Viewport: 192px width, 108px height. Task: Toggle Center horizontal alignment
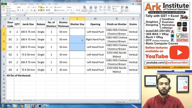41,10
